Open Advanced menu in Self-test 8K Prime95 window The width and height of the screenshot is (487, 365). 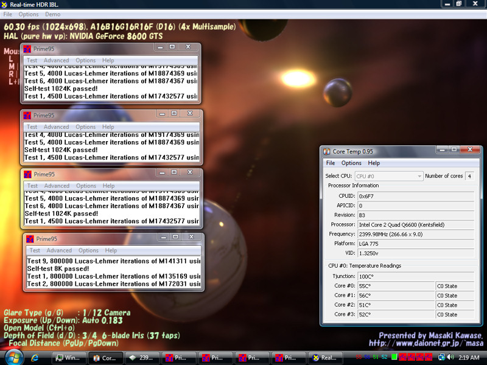pos(59,250)
